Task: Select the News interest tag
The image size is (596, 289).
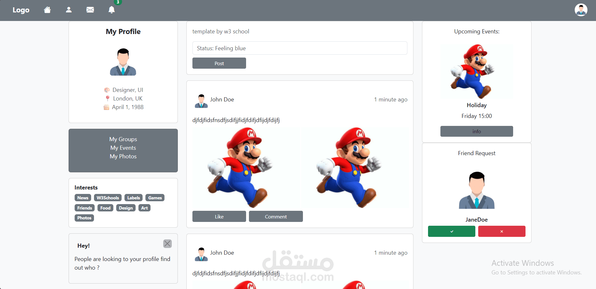Action: (x=83, y=198)
